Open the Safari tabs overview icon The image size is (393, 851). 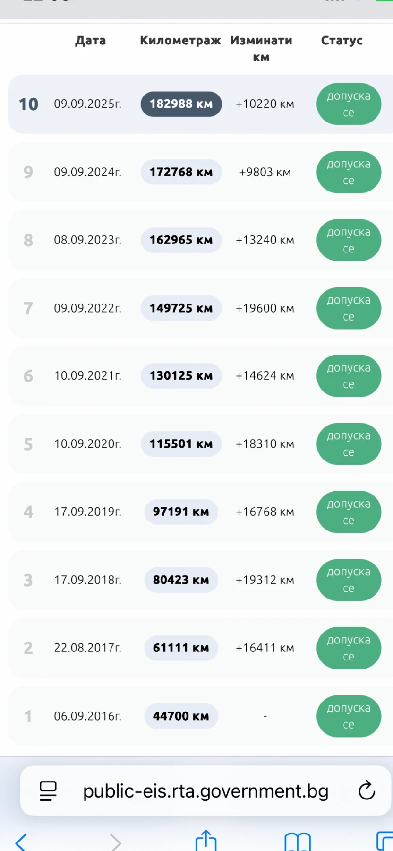coord(385,842)
